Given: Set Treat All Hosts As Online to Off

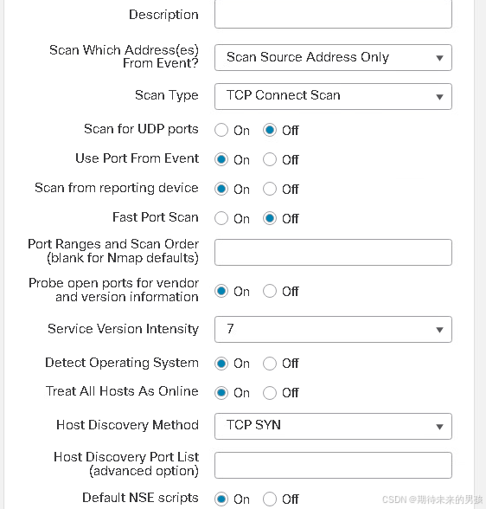Looking at the screenshot, I should point(270,393).
